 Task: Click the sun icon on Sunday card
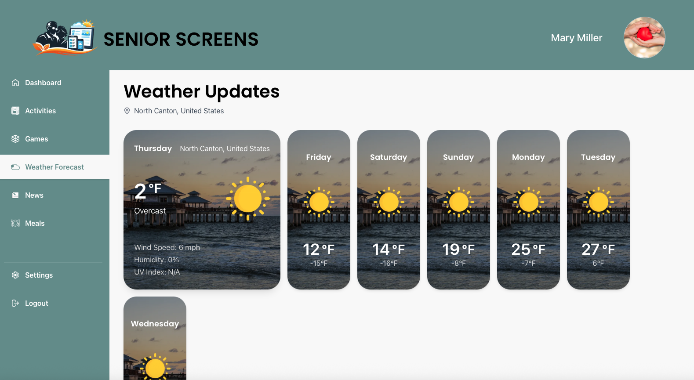458,202
